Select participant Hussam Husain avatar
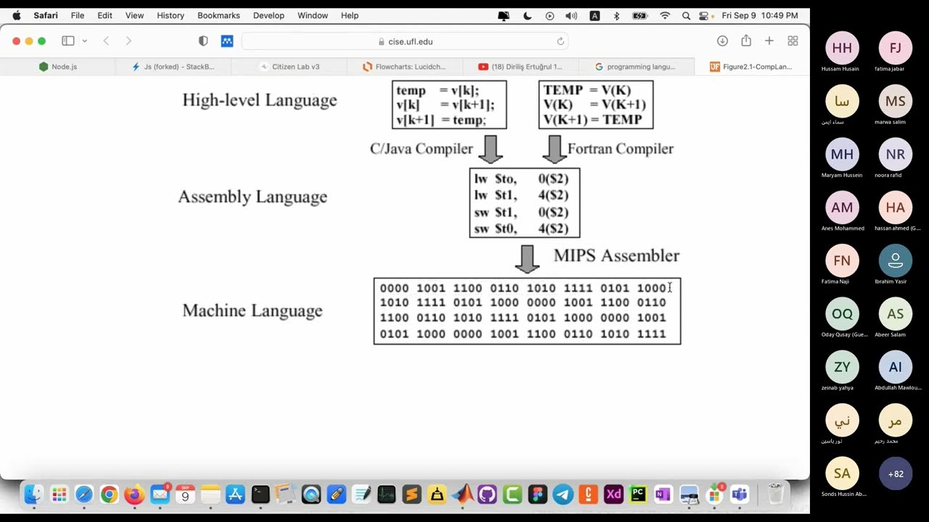929x522 pixels. click(842, 48)
